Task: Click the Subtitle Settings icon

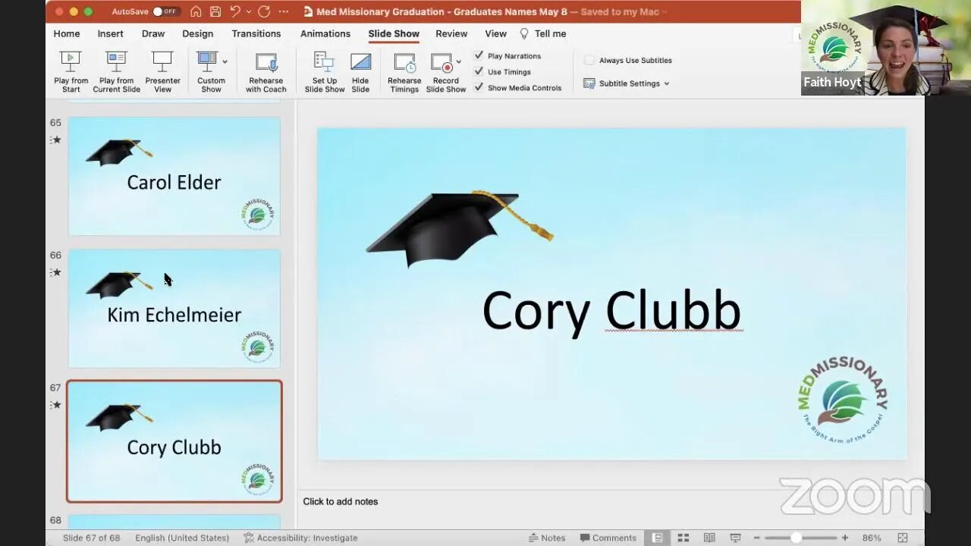Action: click(x=589, y=83)
